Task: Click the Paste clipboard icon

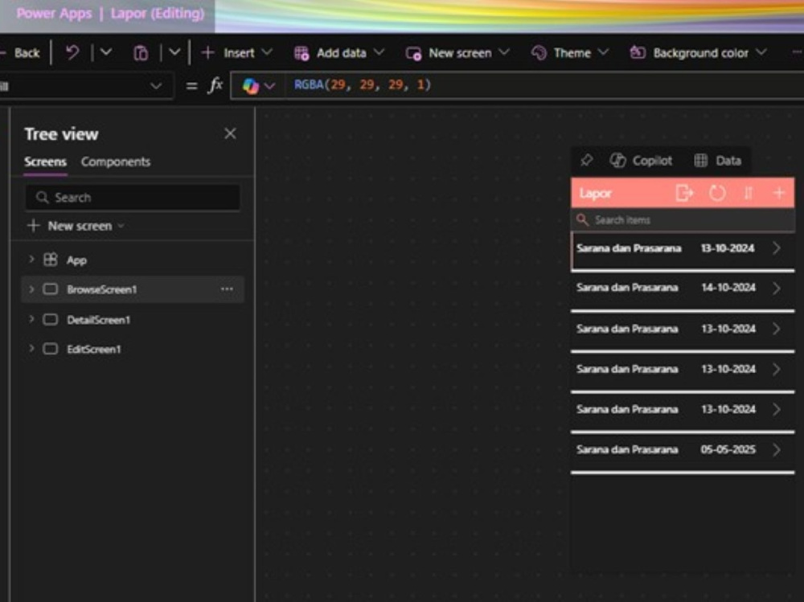Action: 141,53
